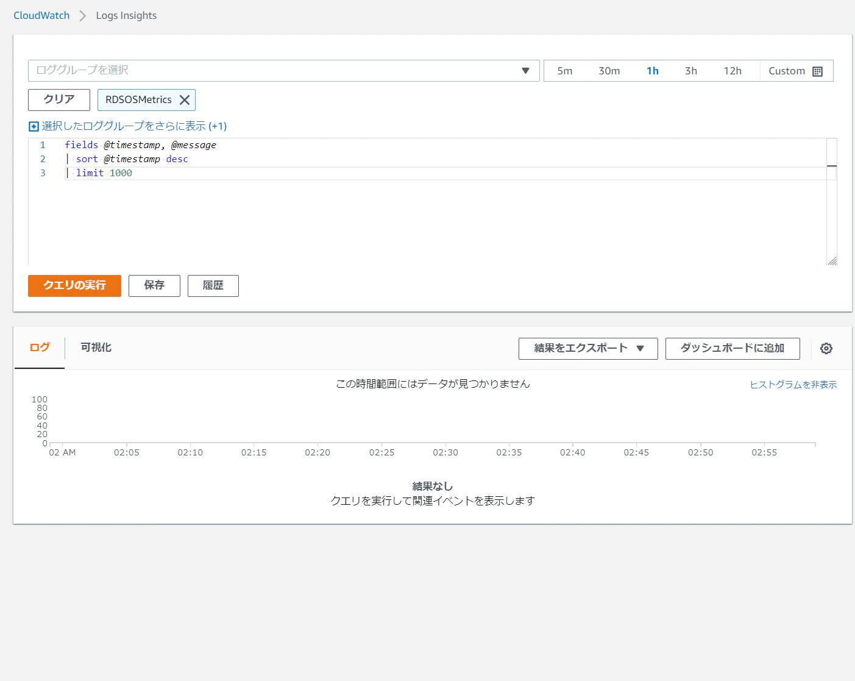Run the query with クエリの実行
This screenshot has width=855, height=681.
coord(74,286)
